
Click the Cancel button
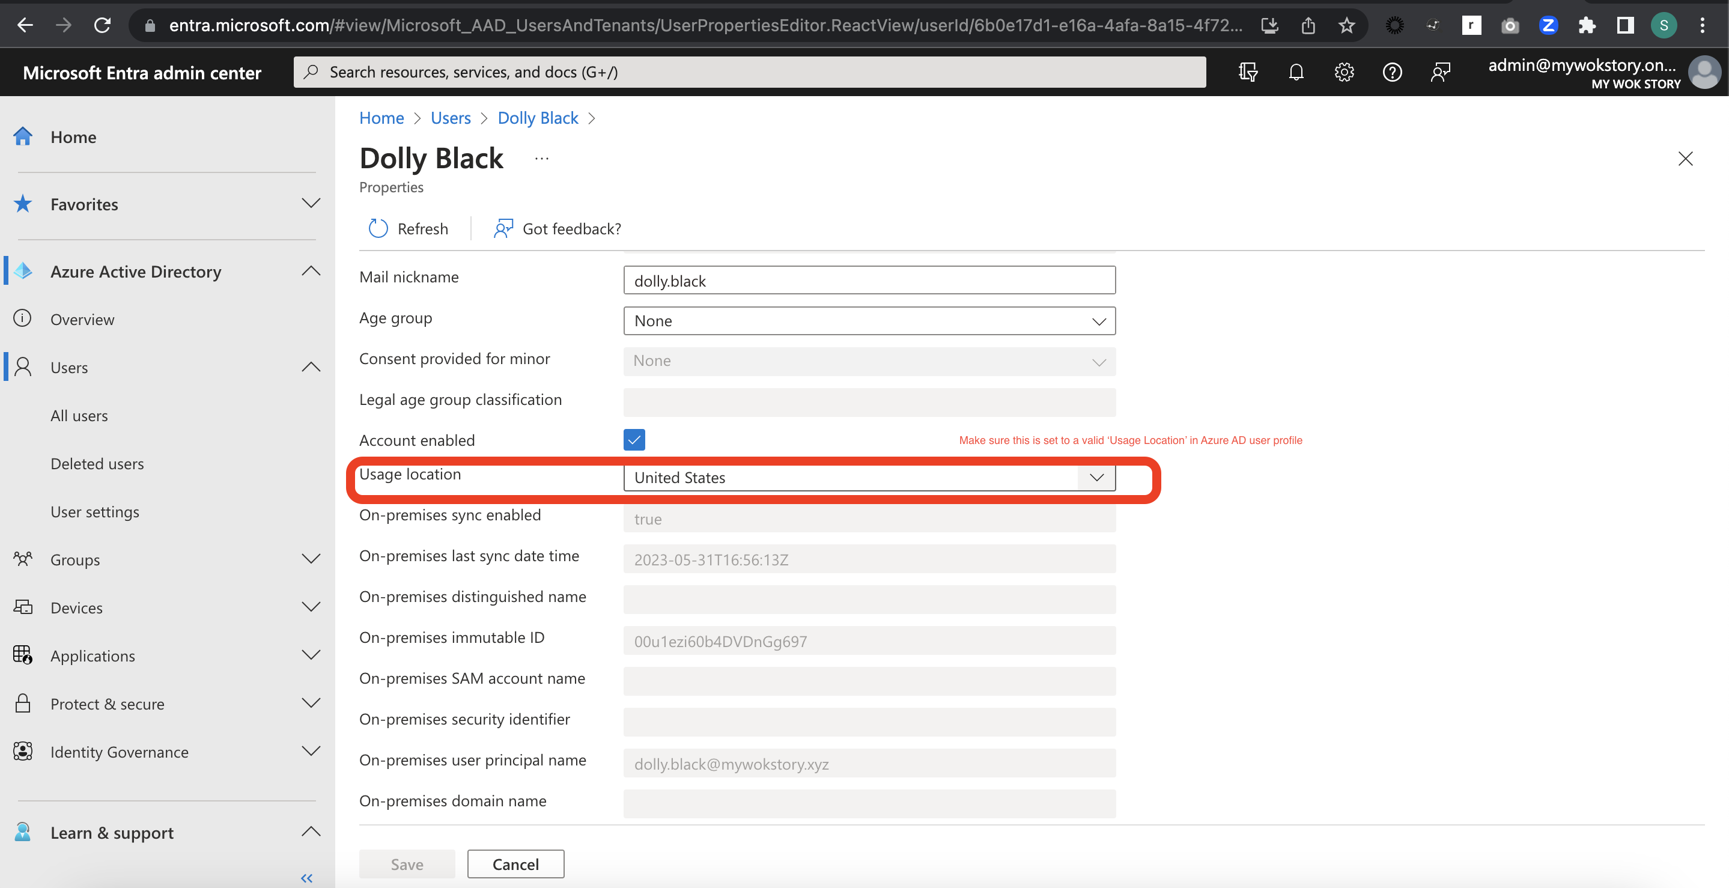click(x=515, y=864)
